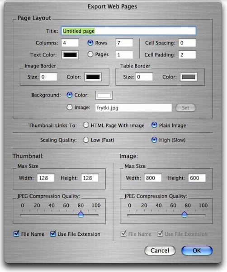Image resolution: width=227 pixels, height=272 pixels.
Task: Open the Background color swatch
Action: pyautogui.click(x=104, y=95)
